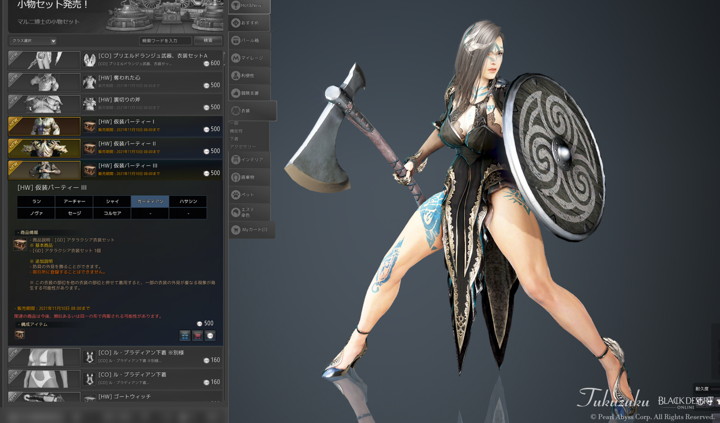Collapse the 仮装パーティー III banner thumbnail

(x=44, y=170)
